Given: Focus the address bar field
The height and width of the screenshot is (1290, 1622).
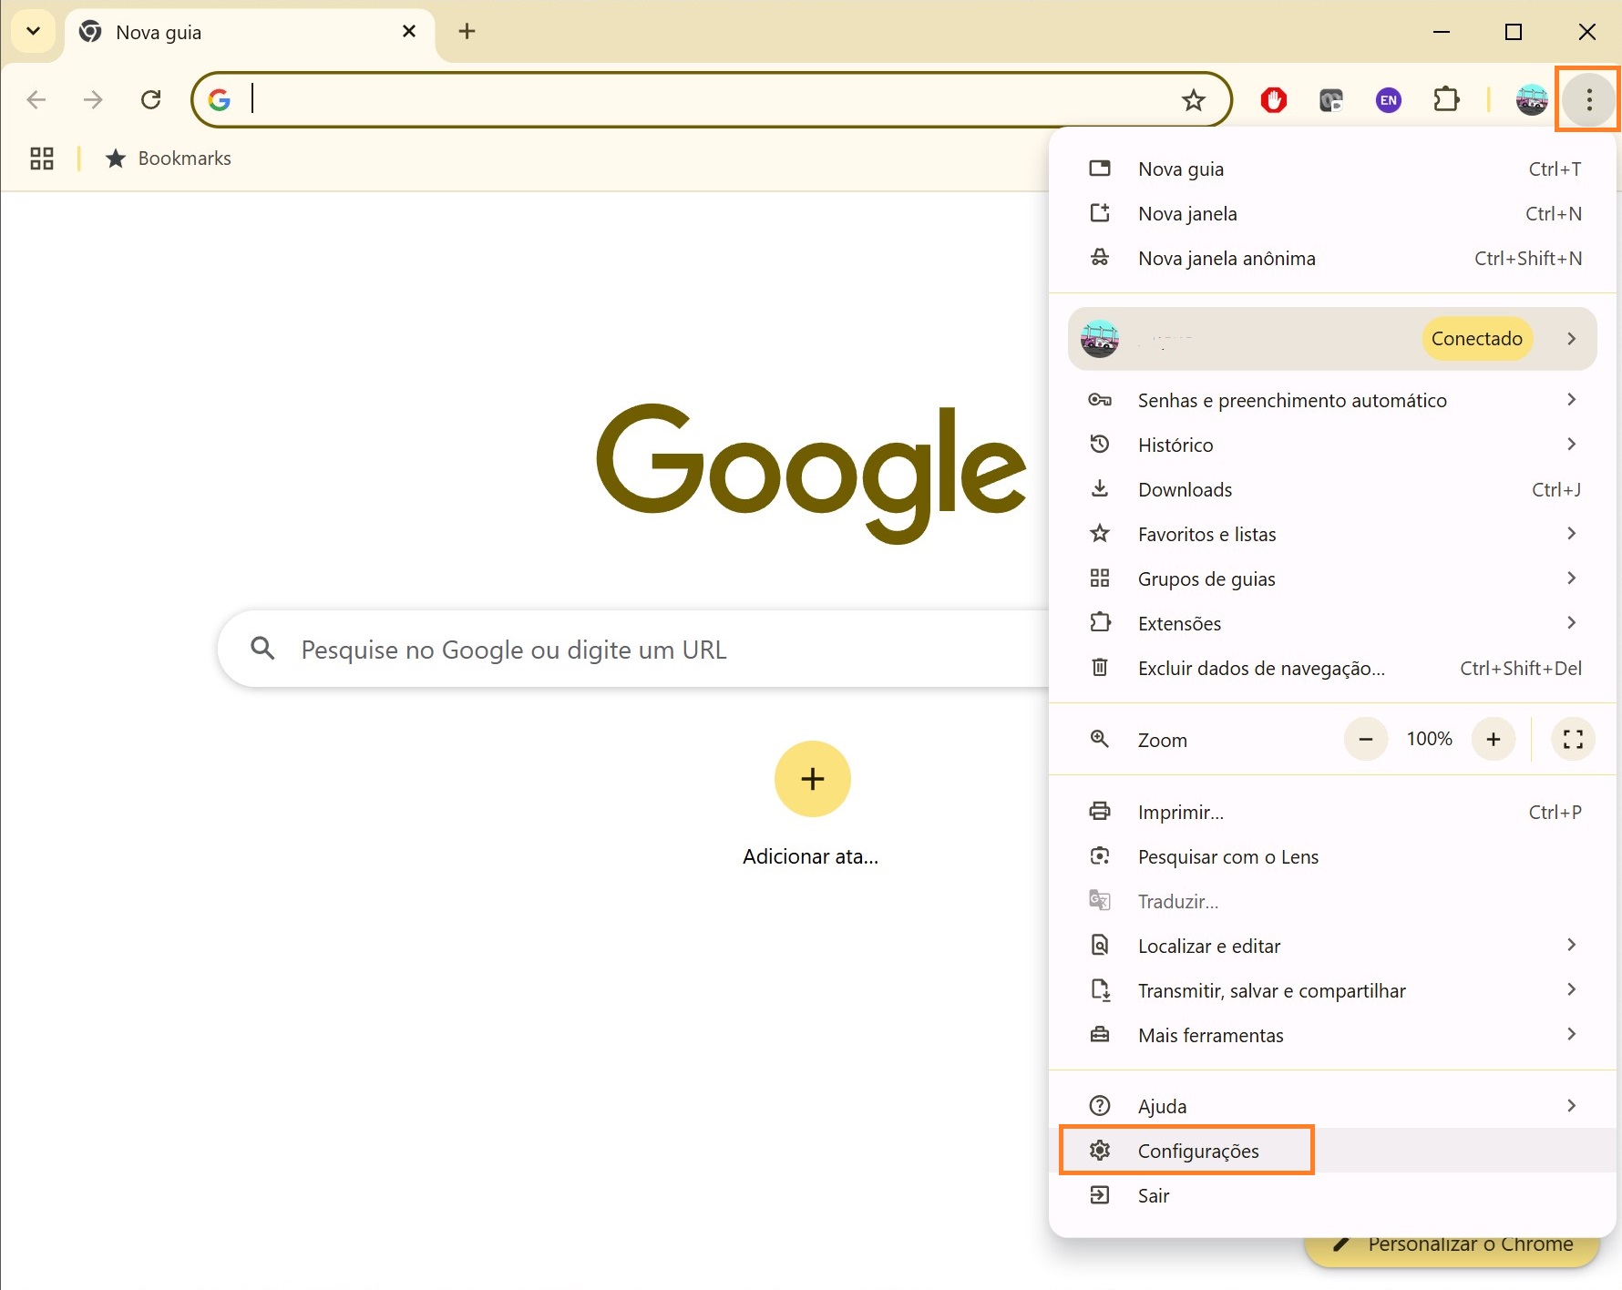Looking at the screenshot, I should point(711,99).
